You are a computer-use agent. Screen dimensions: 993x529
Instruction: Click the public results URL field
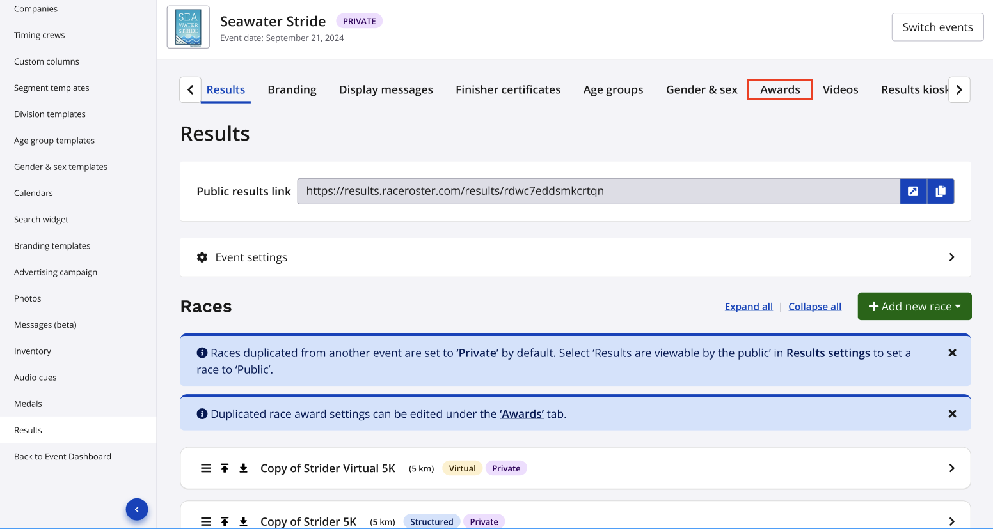coord(598,191)
